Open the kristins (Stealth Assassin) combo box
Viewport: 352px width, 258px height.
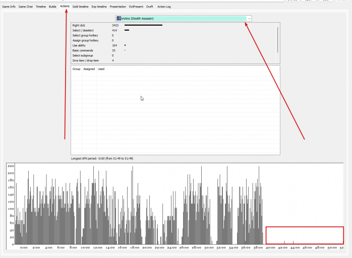coord(184,19)
